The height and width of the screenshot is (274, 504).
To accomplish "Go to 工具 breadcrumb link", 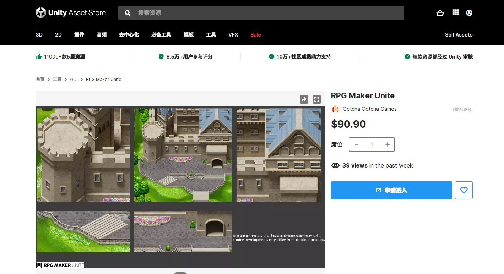I will point(57,80).
